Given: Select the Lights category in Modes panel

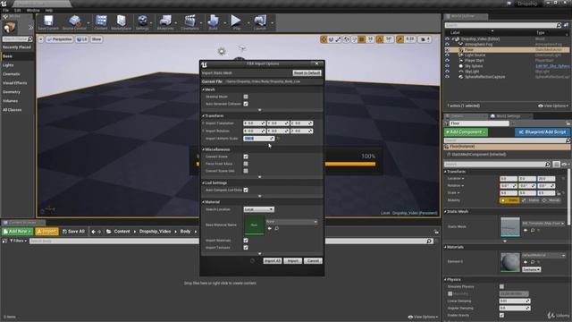Looking at the screenshot, I should (8, 65).
